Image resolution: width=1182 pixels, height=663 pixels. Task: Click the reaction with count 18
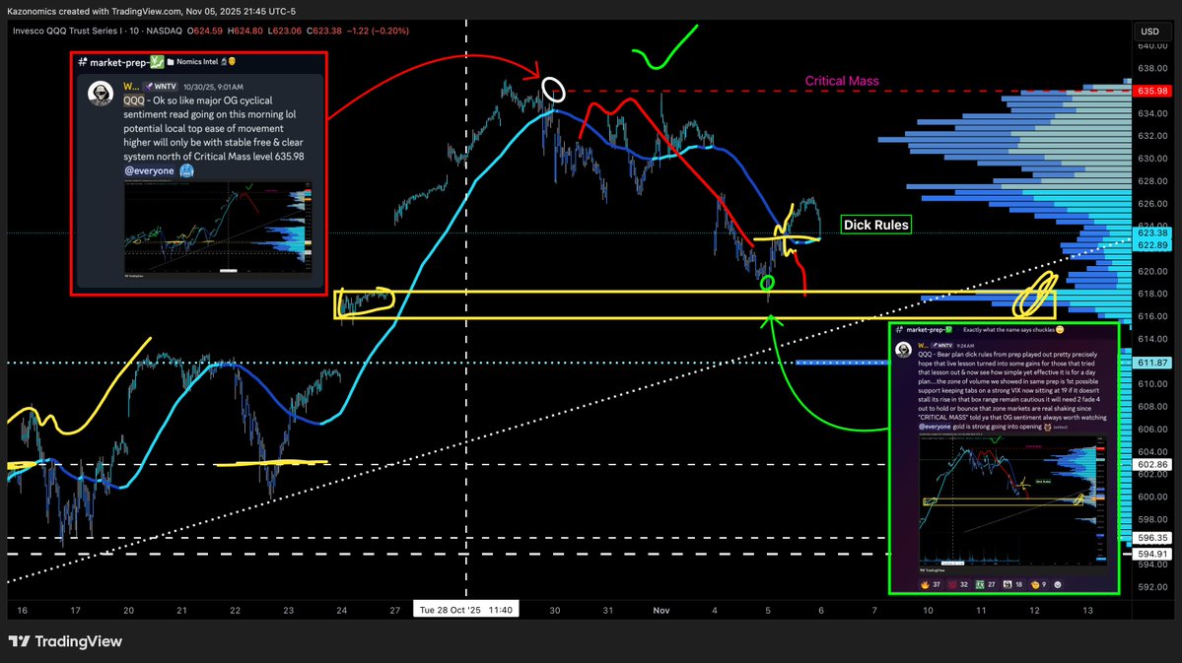1012,584
